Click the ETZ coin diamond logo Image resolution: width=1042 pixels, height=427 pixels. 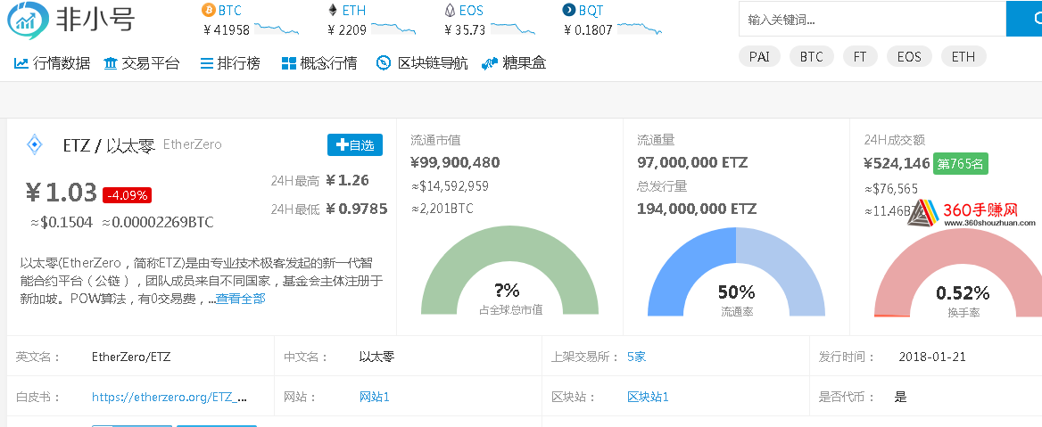34,144
